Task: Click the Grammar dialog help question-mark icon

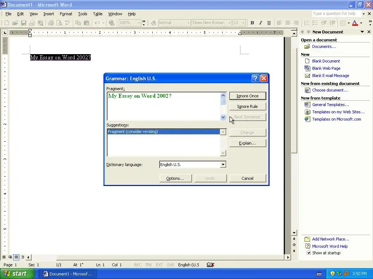Action: pos(255,78)
